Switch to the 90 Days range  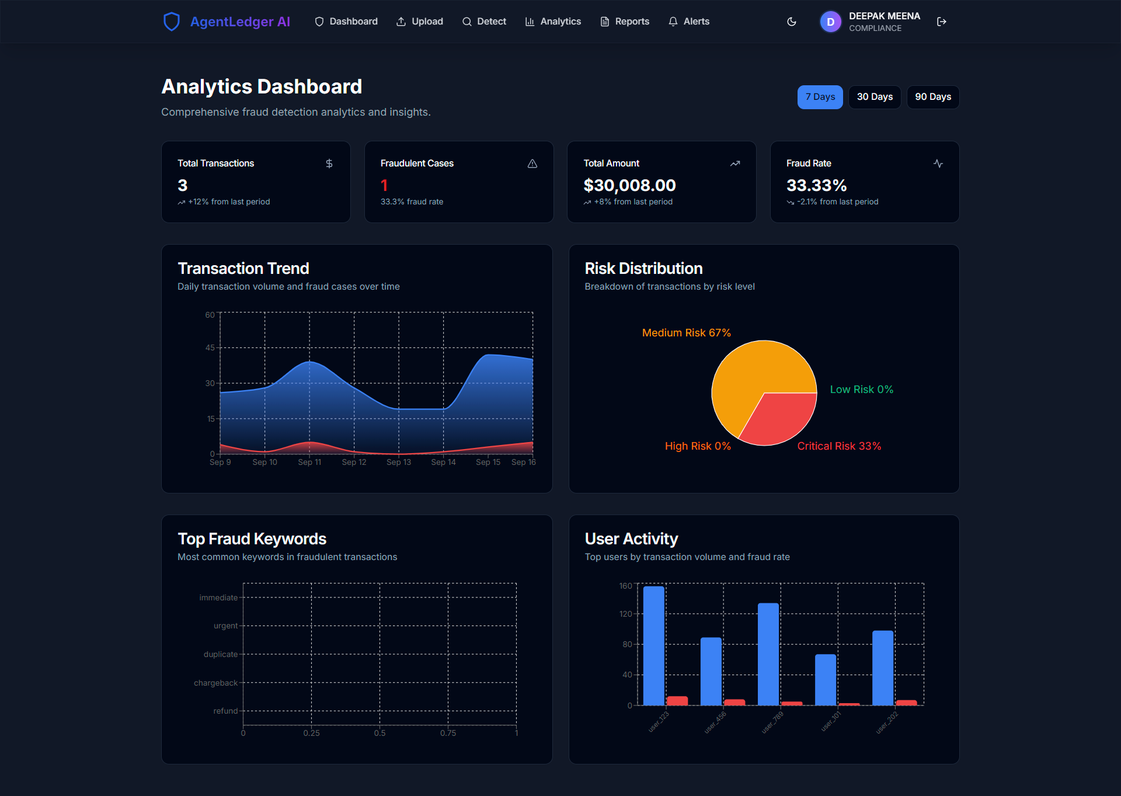pyautogui.click(x=932, y=97)
